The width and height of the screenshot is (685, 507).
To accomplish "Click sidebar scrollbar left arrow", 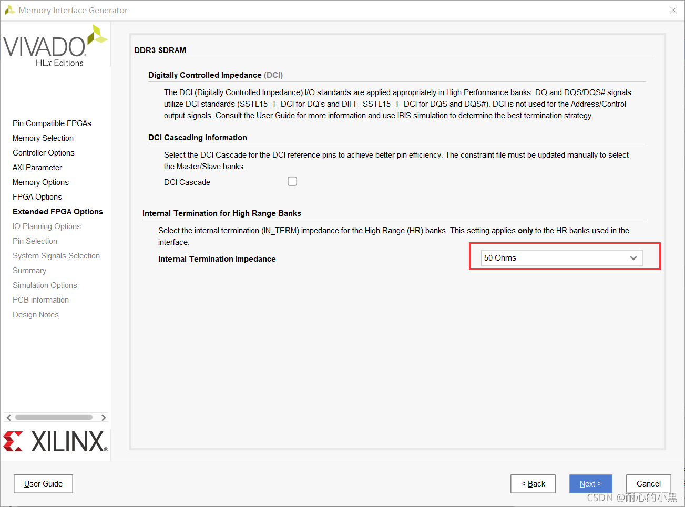I will (8, 418).
